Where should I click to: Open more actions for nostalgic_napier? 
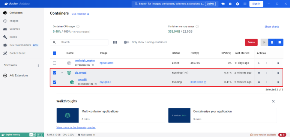pyautogui.click(x=266, y=63)
